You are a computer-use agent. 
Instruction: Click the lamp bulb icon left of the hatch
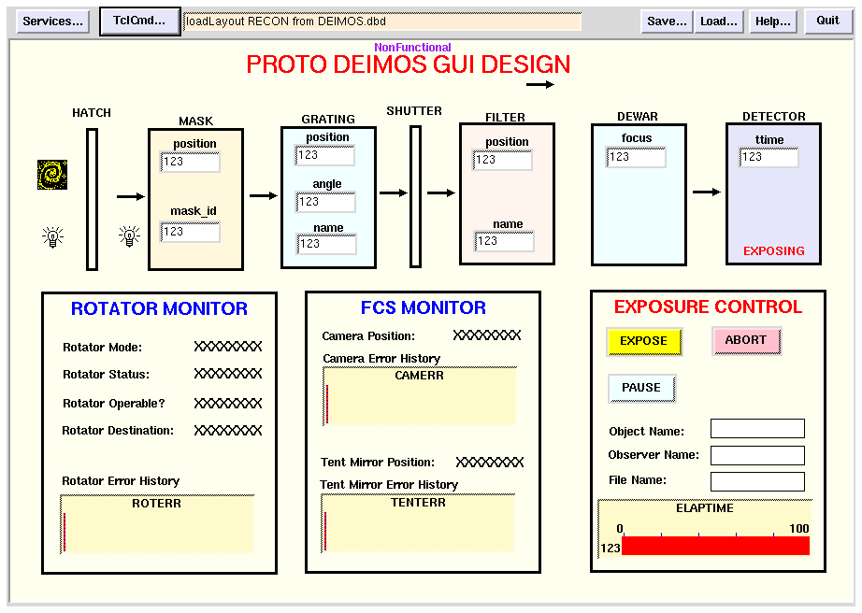point(52,237)
